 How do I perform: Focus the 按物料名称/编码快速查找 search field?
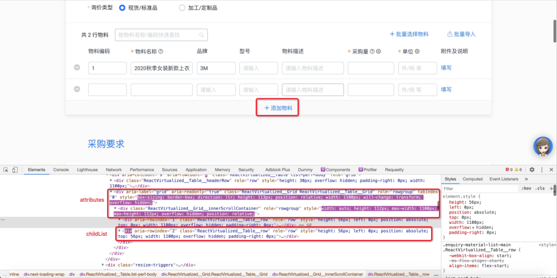point(161,35)
